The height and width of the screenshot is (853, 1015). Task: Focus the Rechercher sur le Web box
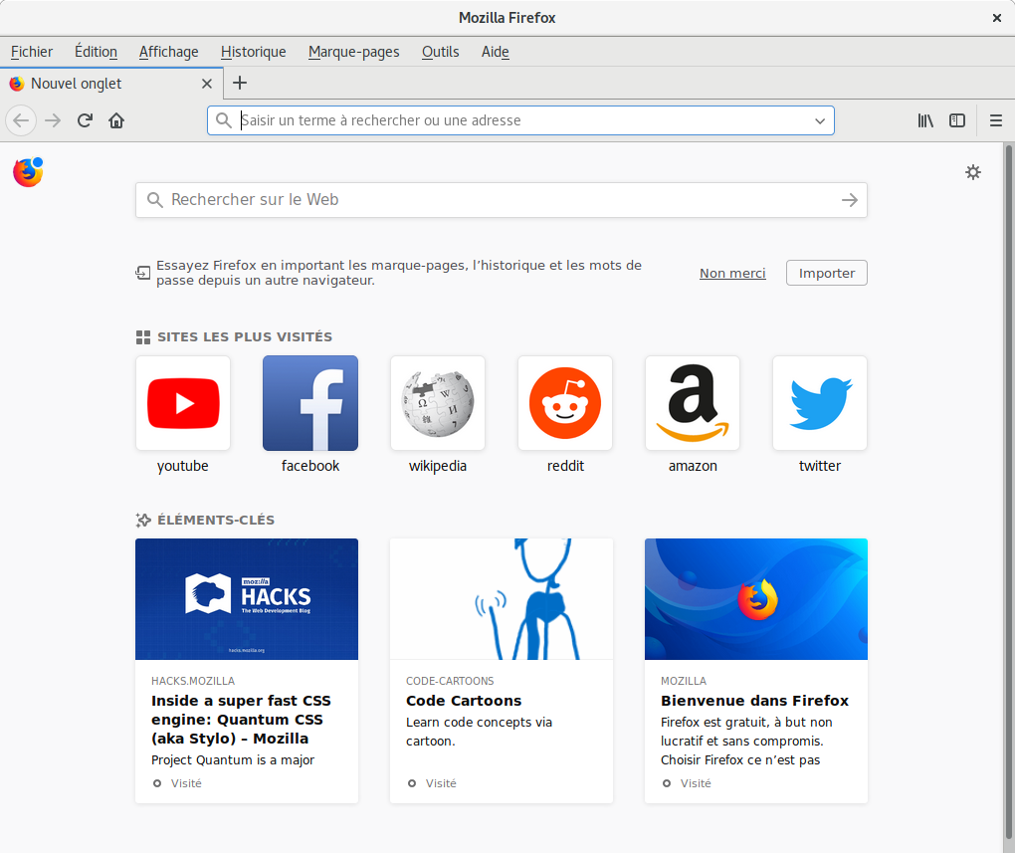[x=502, y=200]
